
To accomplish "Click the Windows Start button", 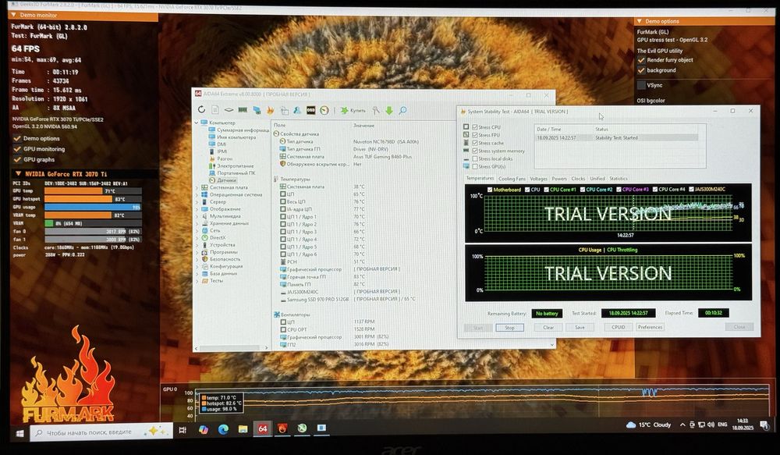I will 20,434.
